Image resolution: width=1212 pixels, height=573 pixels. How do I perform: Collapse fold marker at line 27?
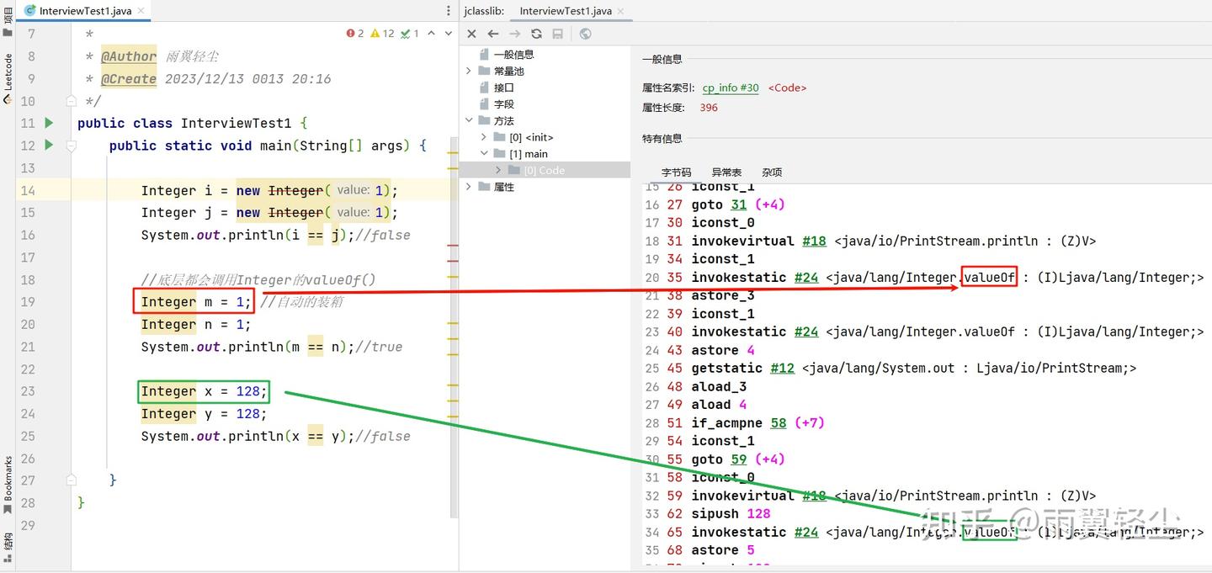(x=72, y=480)
